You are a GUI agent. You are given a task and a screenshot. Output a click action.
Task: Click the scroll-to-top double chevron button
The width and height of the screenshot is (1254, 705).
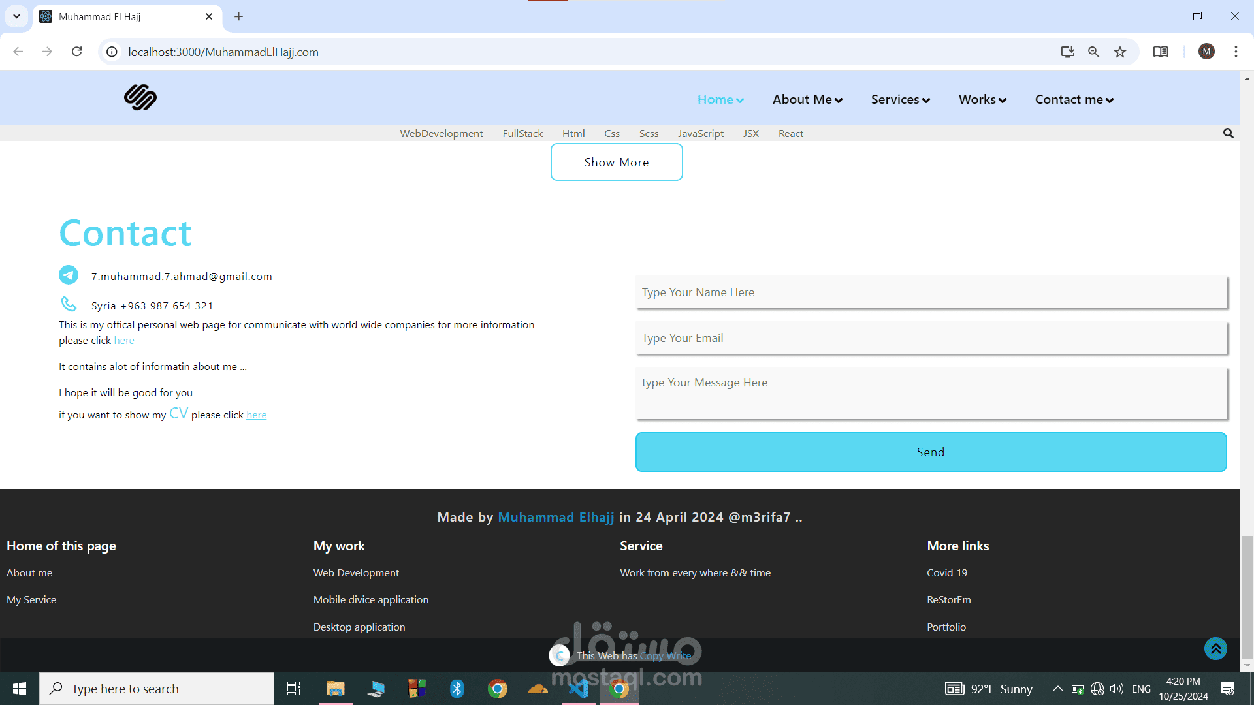click(1215, 648)
